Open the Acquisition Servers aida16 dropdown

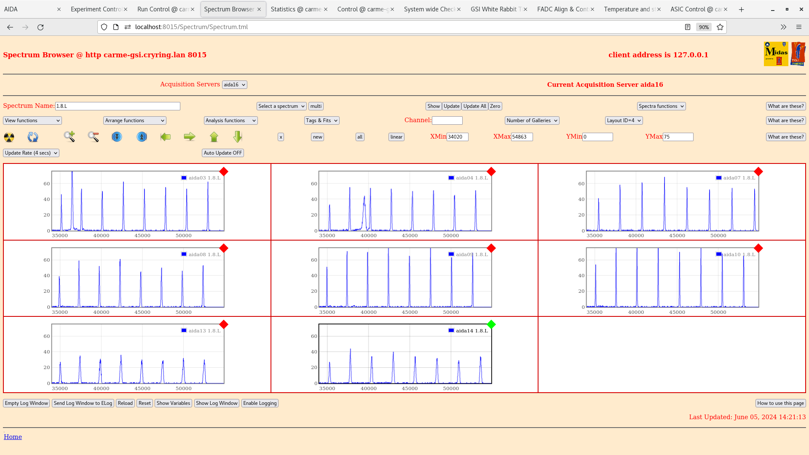[234, 85]
